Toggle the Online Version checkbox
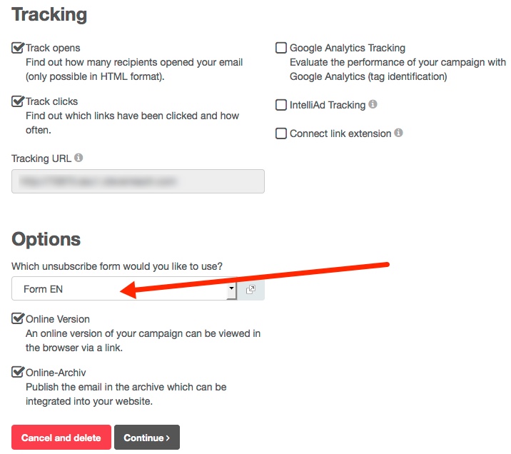This screenshot has height=454, width=511. coord(18,318)
